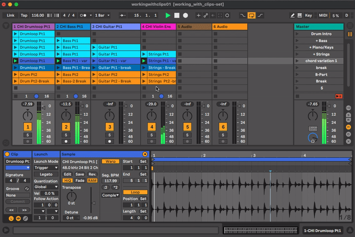Click the Tap tempo button

24,15
